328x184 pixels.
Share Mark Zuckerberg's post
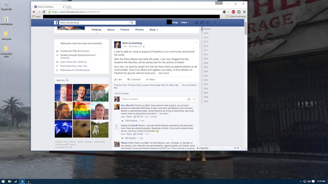[150, 79]
